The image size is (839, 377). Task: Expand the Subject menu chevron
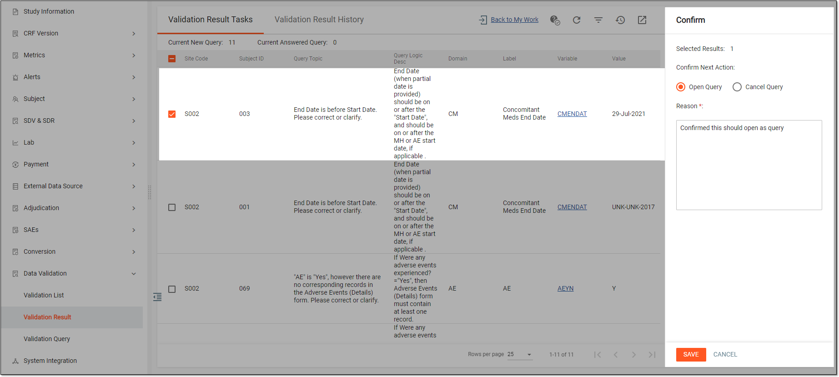(134, 99)
